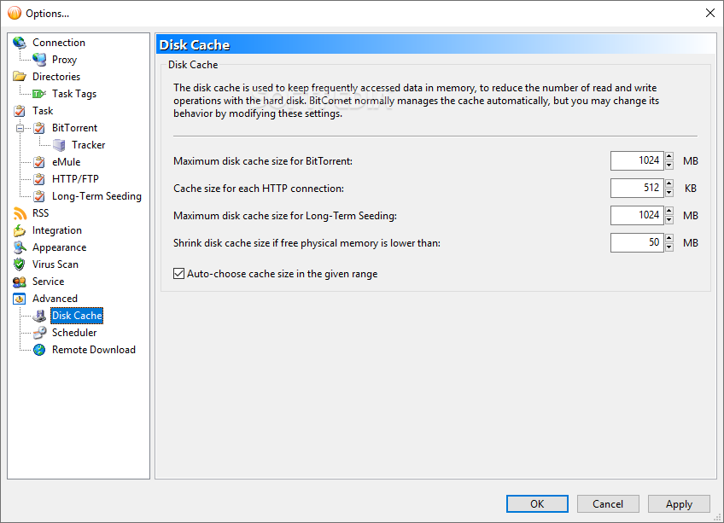Image resolution: width=724 pixels, height=523 pixels.
Task: Select Task Tags in the tree
Action: pos(74,94)
